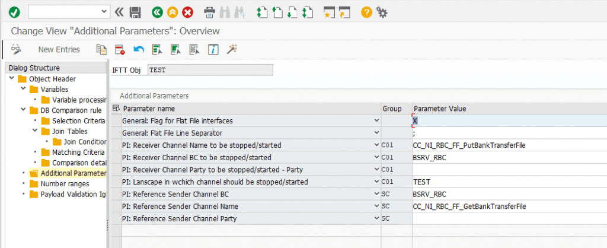Viewport: 607px width, 248px height.
Task: Click the red Cancel icon
Action: pos(188,12)
